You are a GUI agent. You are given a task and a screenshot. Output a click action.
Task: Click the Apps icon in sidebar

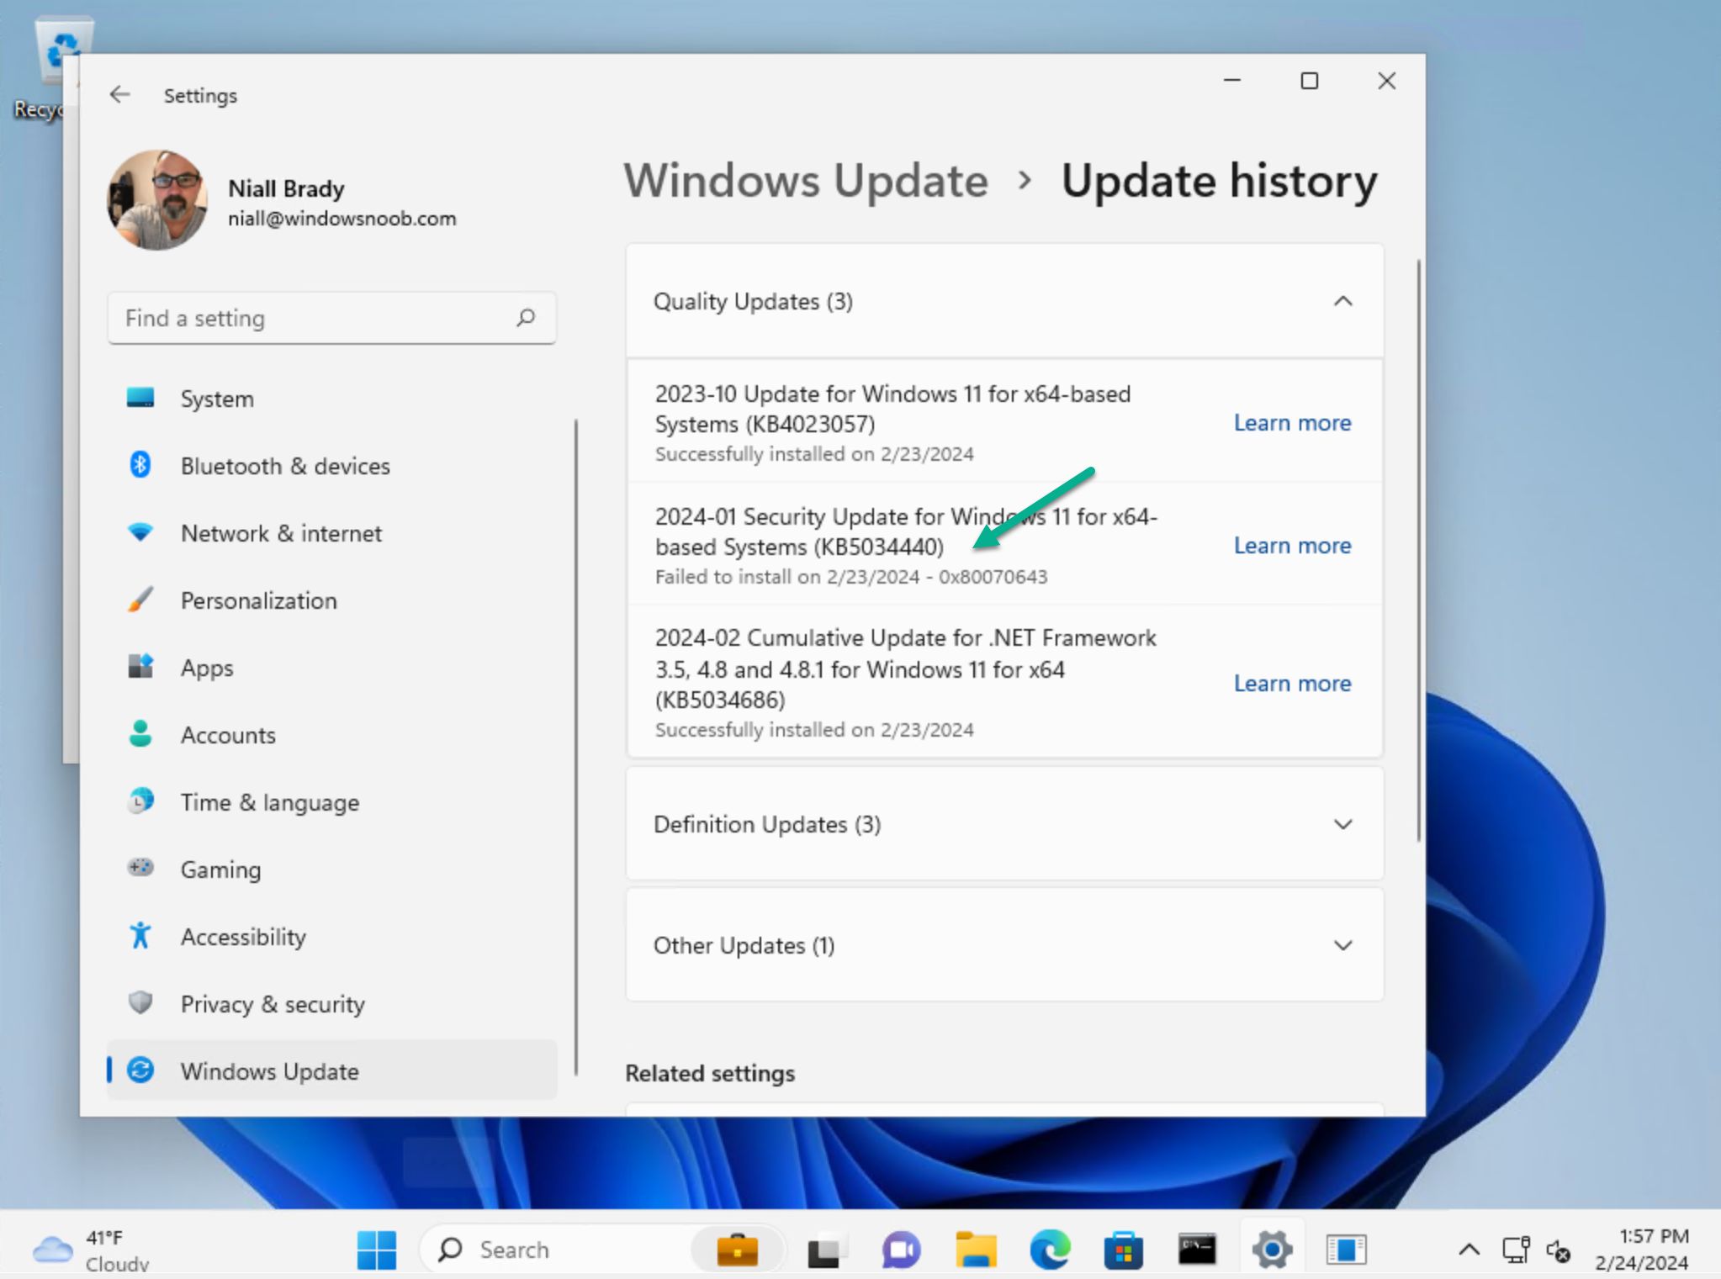[x=140, y=666]
